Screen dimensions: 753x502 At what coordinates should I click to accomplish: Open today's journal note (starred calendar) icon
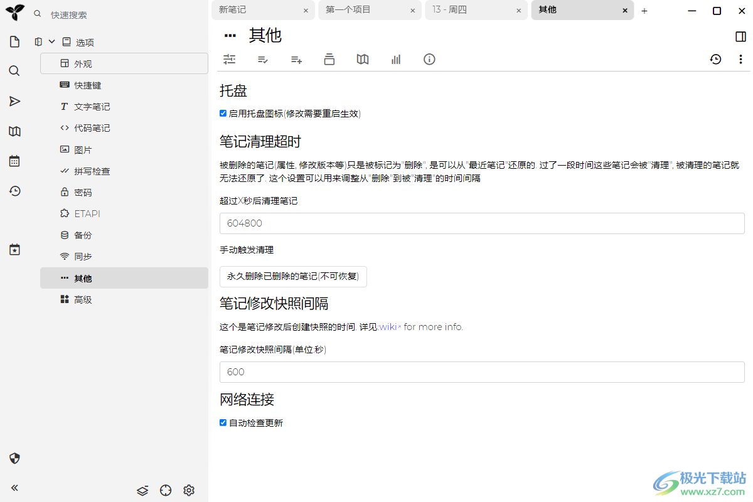tap(14, 249)
